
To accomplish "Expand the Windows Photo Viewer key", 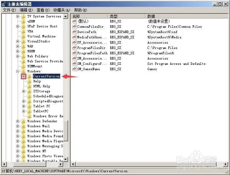I will tap(17, 156).
